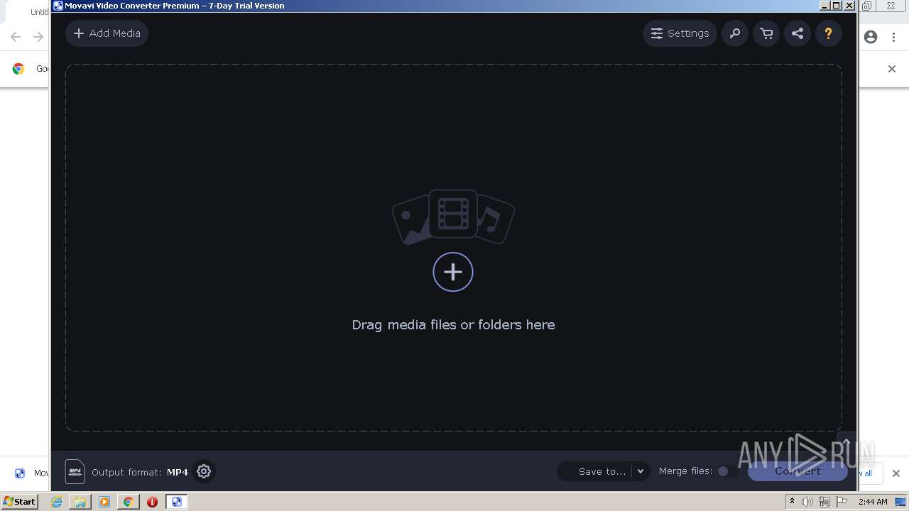The image size is (909, 511).
Task: Click the Add Media button
Action: click(x=107, y=33)
